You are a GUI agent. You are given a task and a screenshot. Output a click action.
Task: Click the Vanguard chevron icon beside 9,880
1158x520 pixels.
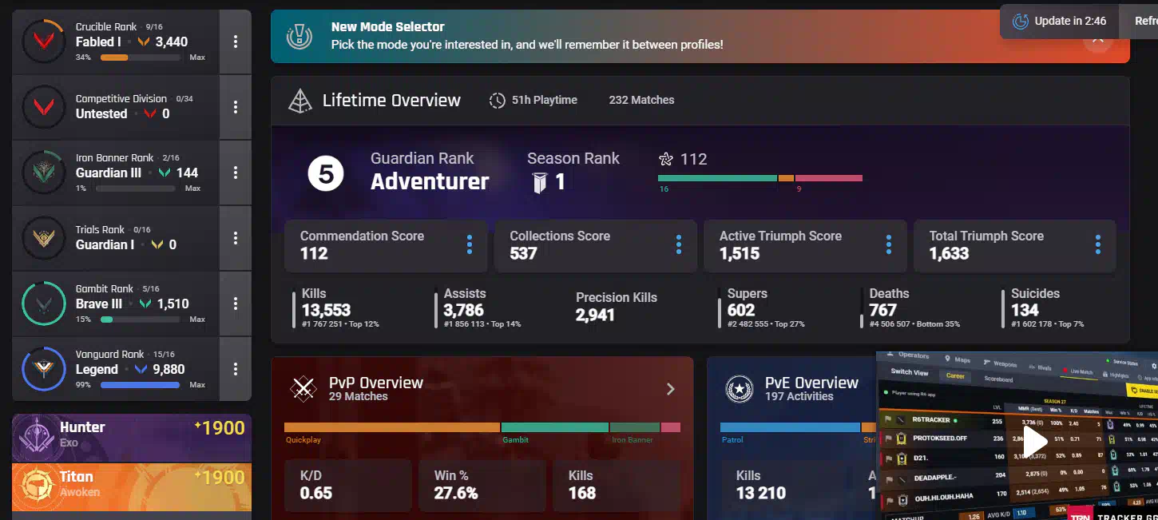(141, 369)
